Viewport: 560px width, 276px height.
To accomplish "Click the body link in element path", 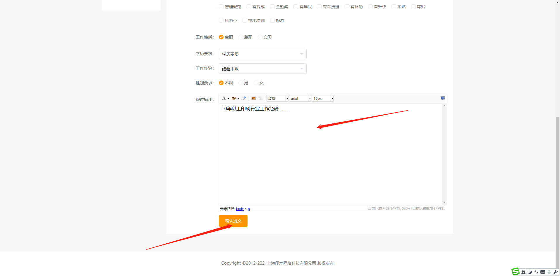I will click(240, 209).
